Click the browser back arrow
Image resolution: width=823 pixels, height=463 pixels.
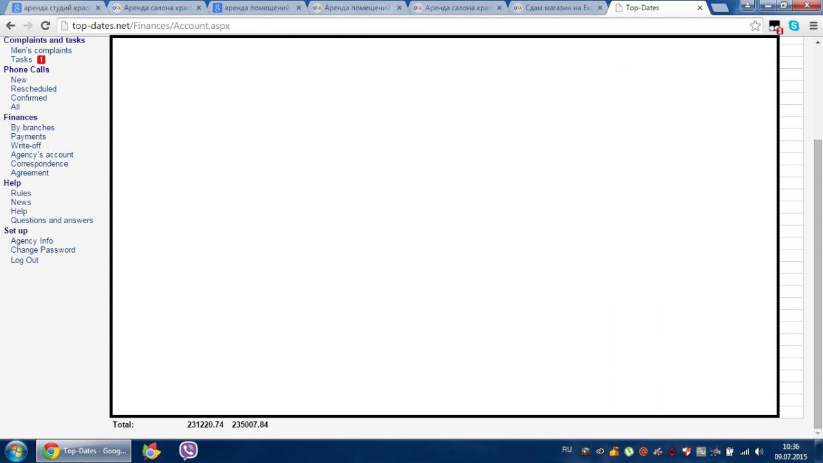pyautogui.click(x=10, y=26)
